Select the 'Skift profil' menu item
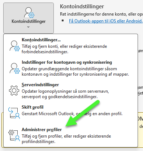This screenshot has width=143, height=151. pos(32,107)
